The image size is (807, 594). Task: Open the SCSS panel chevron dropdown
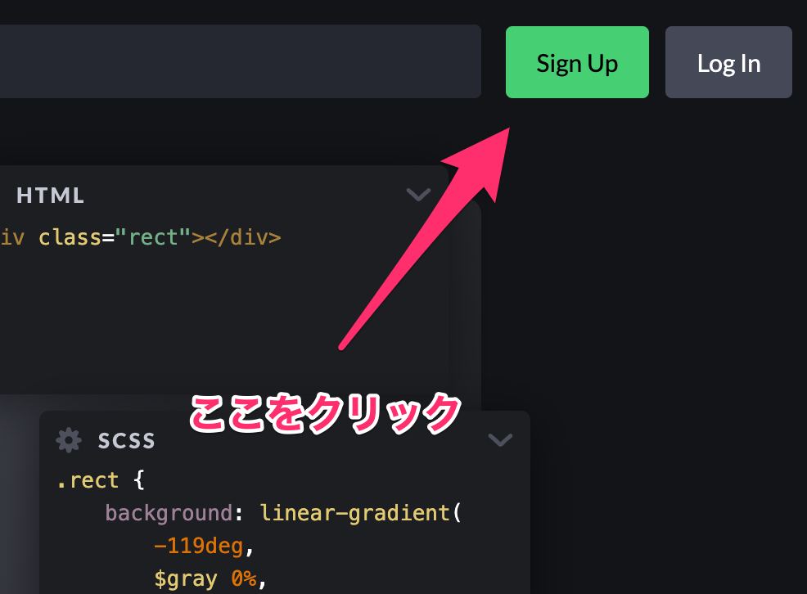(x=500, y=439)
